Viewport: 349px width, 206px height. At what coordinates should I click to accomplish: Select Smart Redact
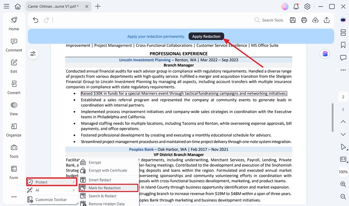tap(109, 180)
